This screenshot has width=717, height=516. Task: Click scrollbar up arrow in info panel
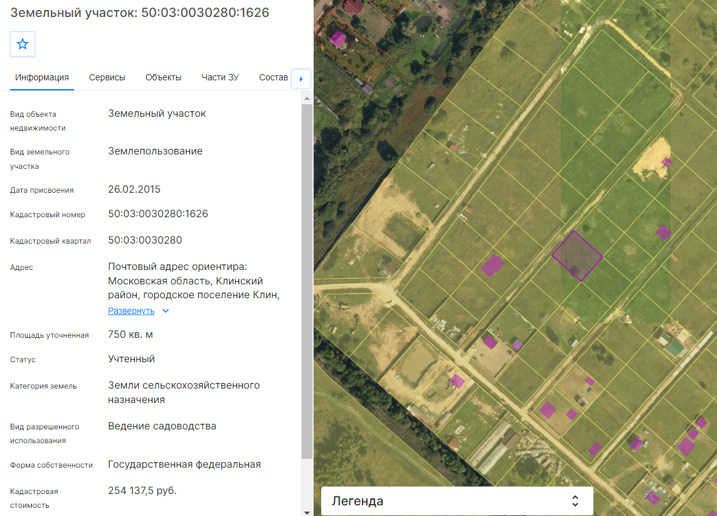307,98
